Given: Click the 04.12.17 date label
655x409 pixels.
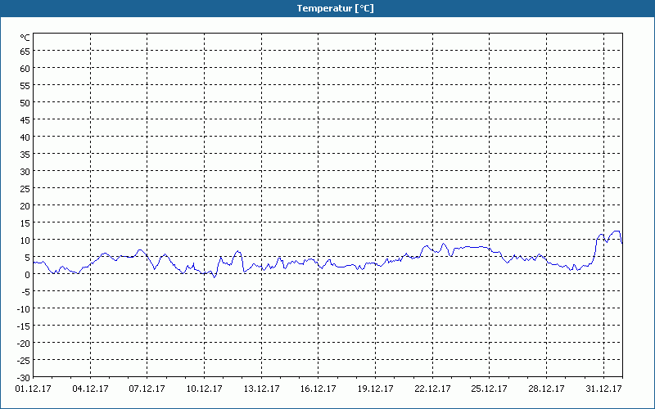Looking at the screenshot, I should (90, 389).
